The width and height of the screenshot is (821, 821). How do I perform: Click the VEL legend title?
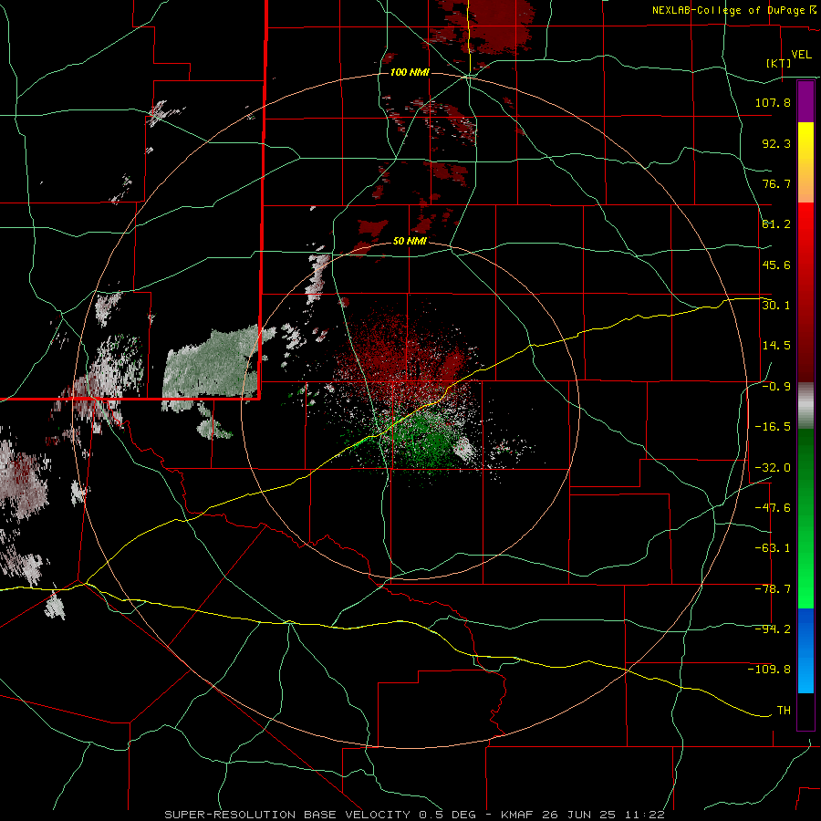tap(801, 55)
